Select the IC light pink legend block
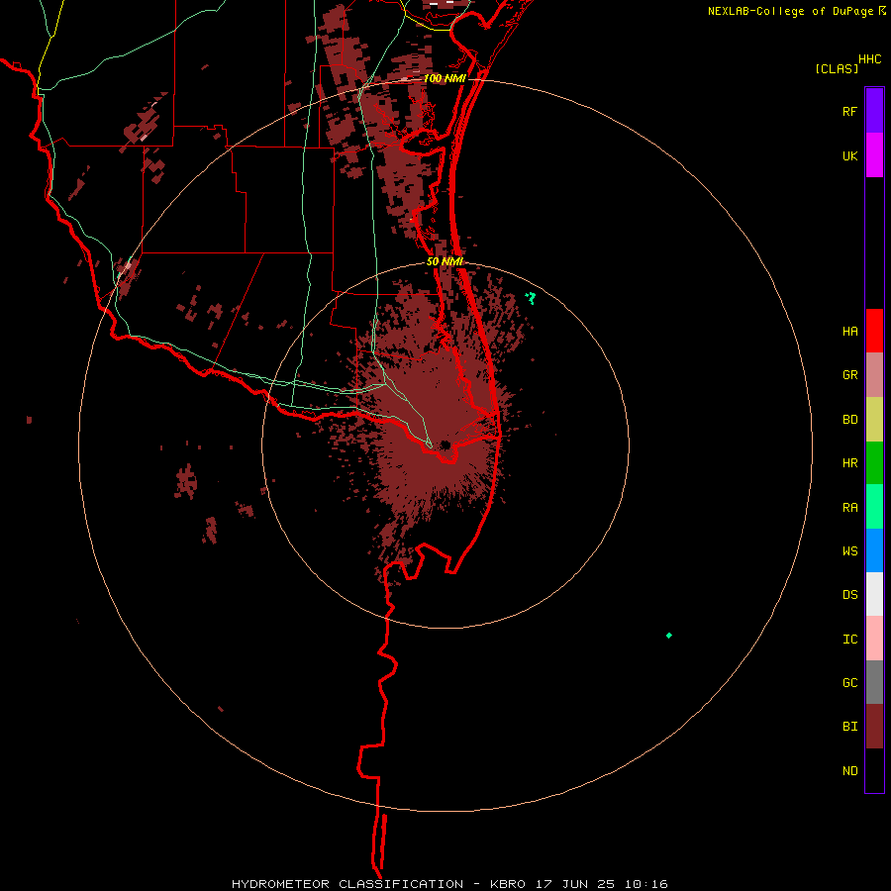The width and height of the screenshot is (891, 891). 874,639
